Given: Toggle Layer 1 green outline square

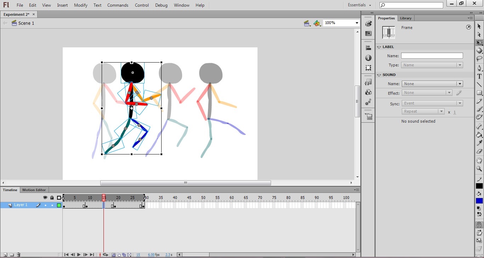Looking at the screenshot, I should (59, 205).
